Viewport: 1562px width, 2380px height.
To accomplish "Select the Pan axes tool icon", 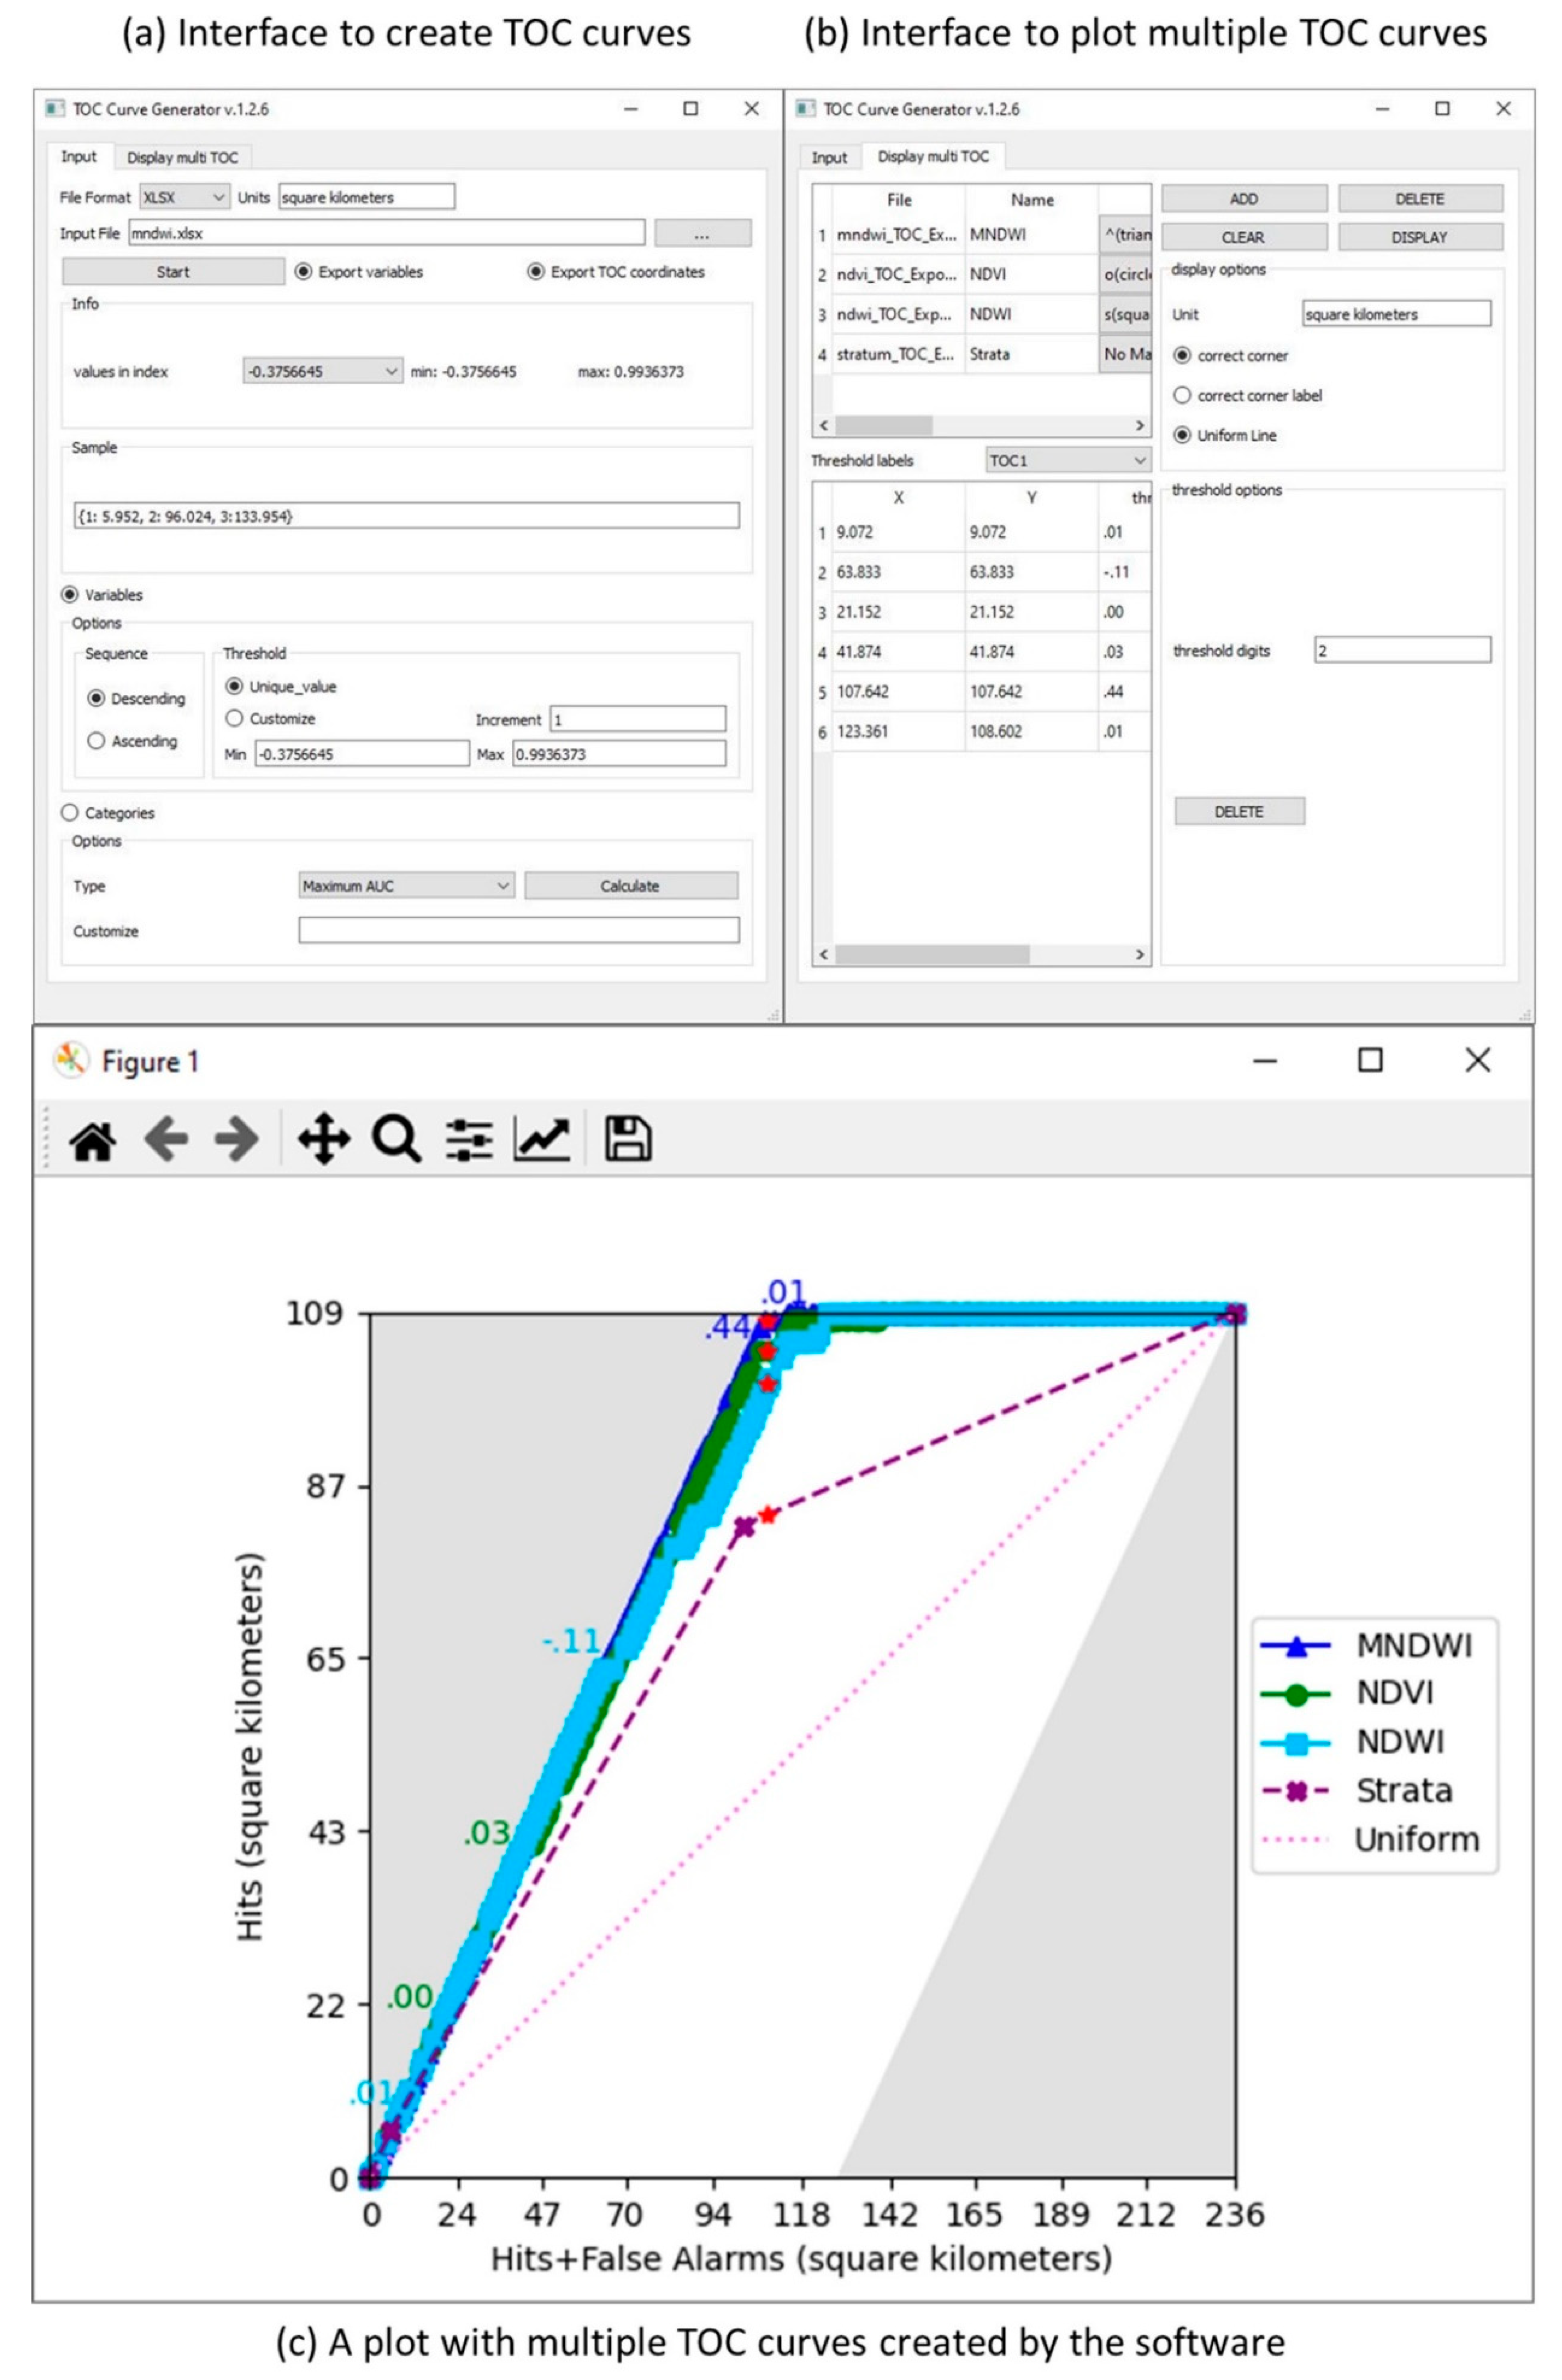I will [323, 1140].
